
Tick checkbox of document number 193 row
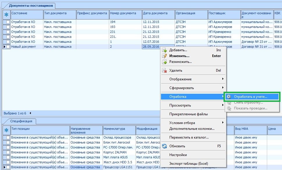point(8,27)
